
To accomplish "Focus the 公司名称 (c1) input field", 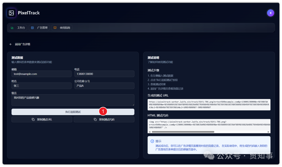I will [x=104, y=86].
